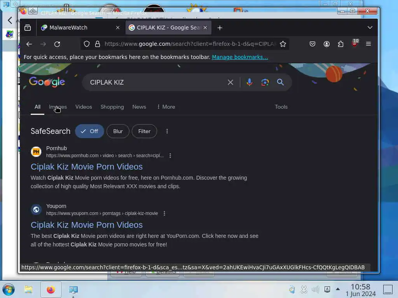Screen dimensions: 398x298
Task: Click the show desktop button
Action: (388, 289)
